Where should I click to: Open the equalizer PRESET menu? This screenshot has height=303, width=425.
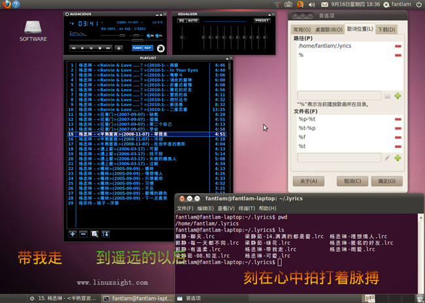point(262,20)
